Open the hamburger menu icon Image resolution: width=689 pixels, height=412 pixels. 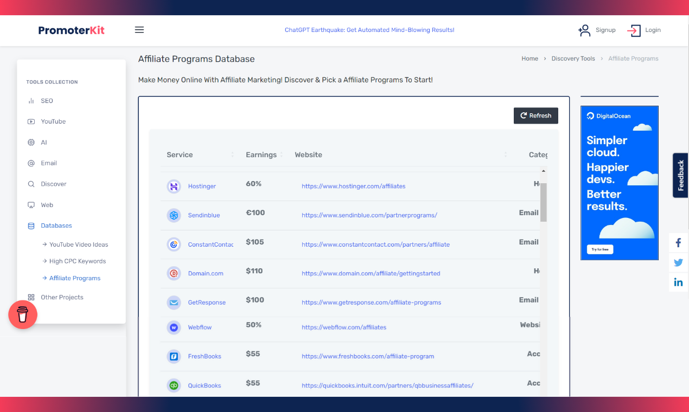[x=139, y=30]
